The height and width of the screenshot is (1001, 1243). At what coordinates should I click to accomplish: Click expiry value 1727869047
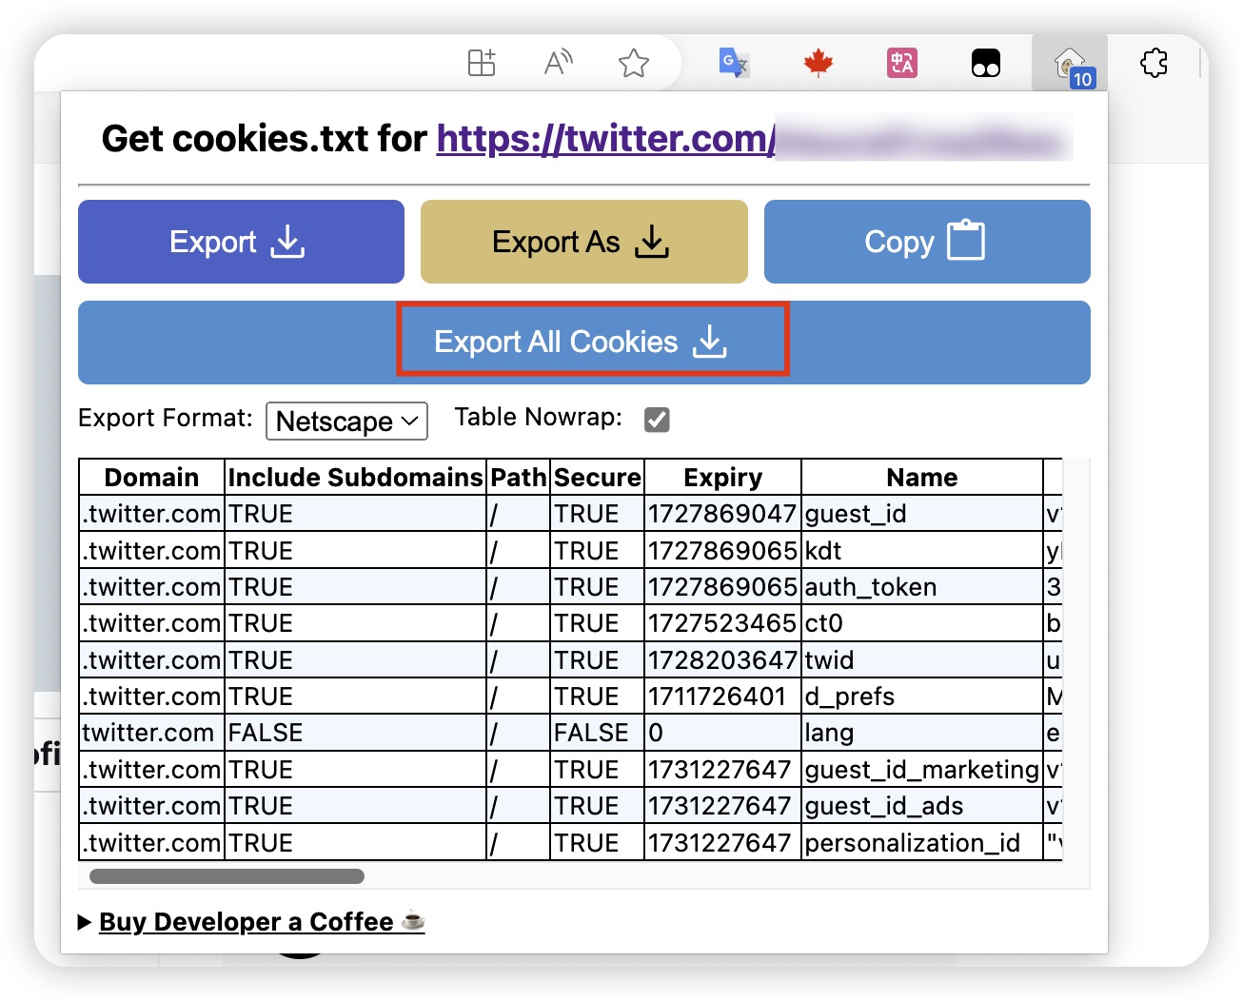pyautogui.click(x=722, y=514)
